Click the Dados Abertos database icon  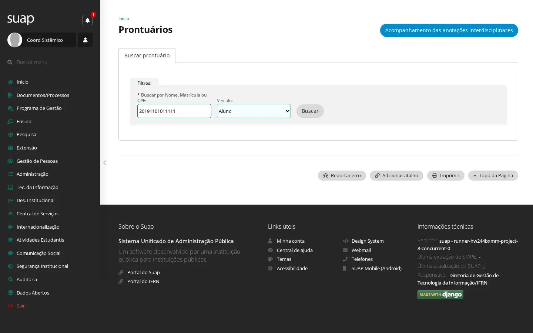click(10, 293)
